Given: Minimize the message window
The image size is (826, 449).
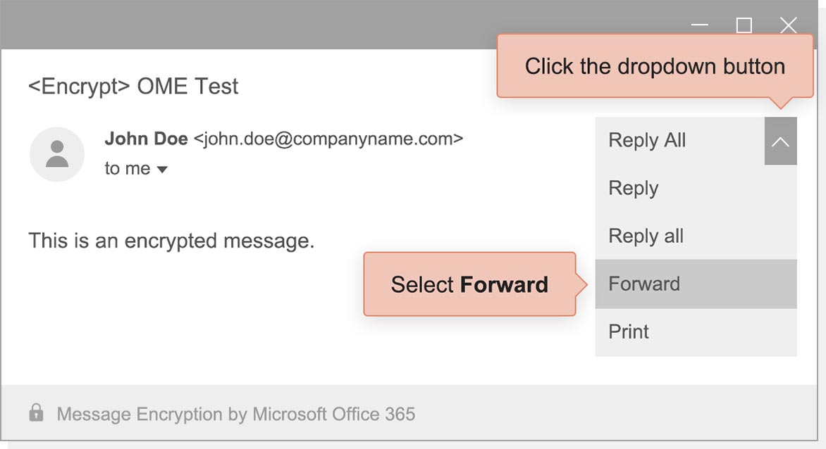Looking at the screenshot, I should (x=699, y=26).
